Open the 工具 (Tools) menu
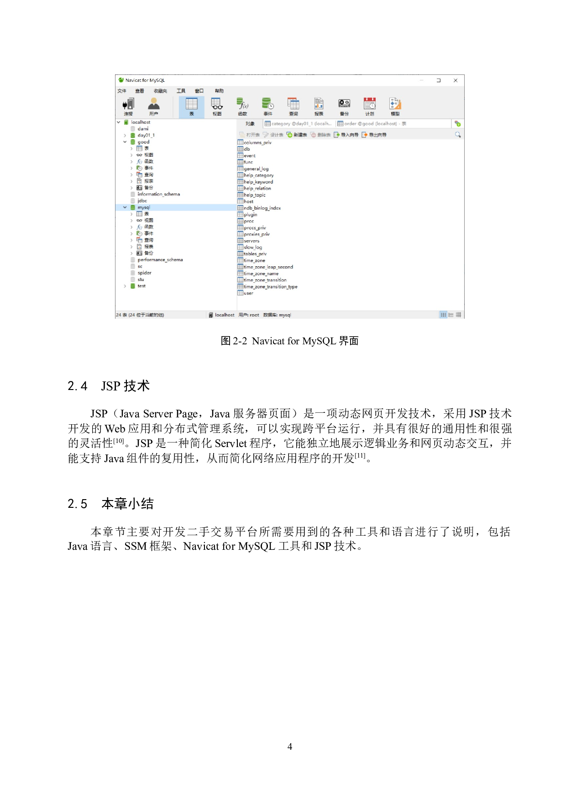This screenshot has width=566, height=801. tap(181, 91)
